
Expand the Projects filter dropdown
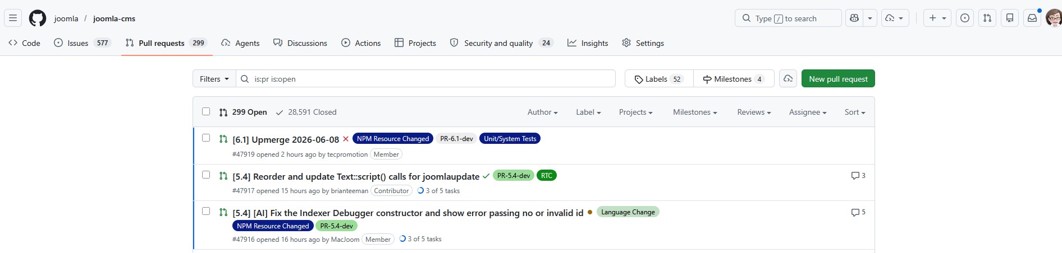point(635,112)
